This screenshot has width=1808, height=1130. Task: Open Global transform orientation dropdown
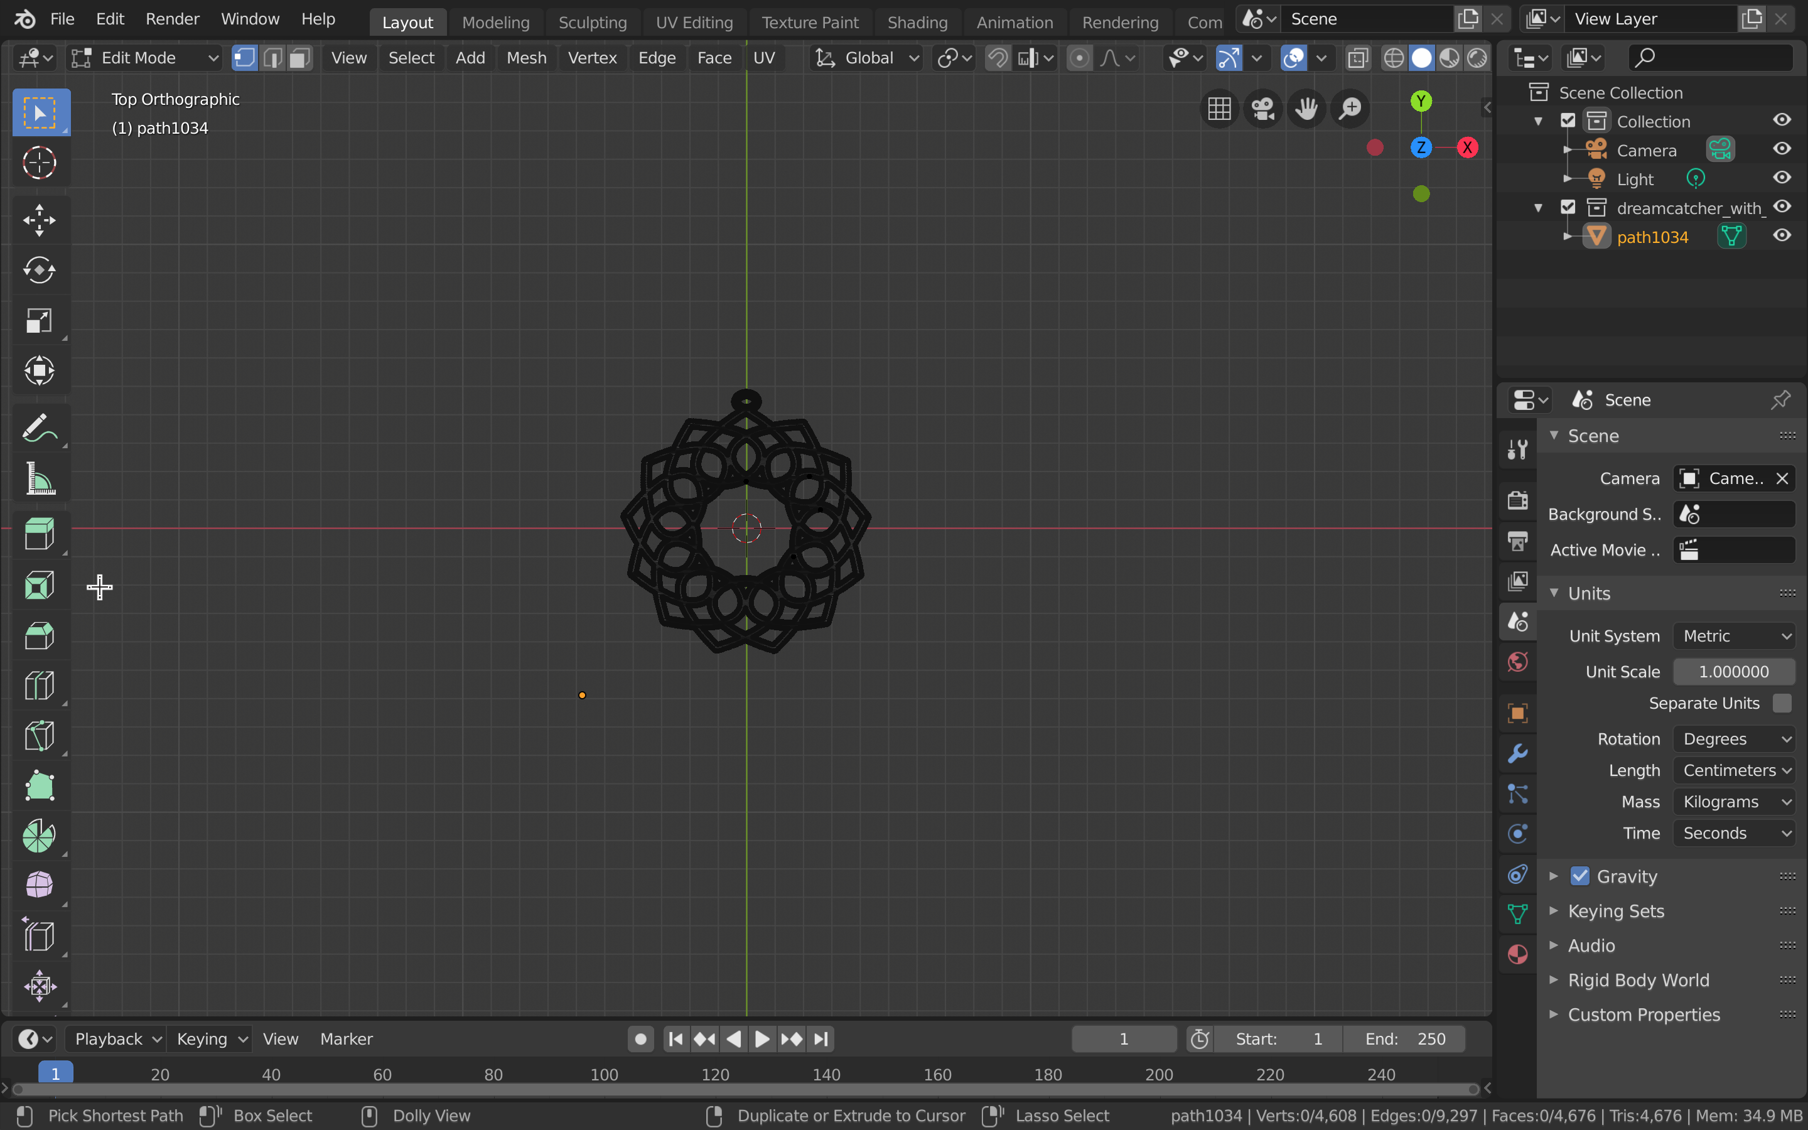(866, 58)
